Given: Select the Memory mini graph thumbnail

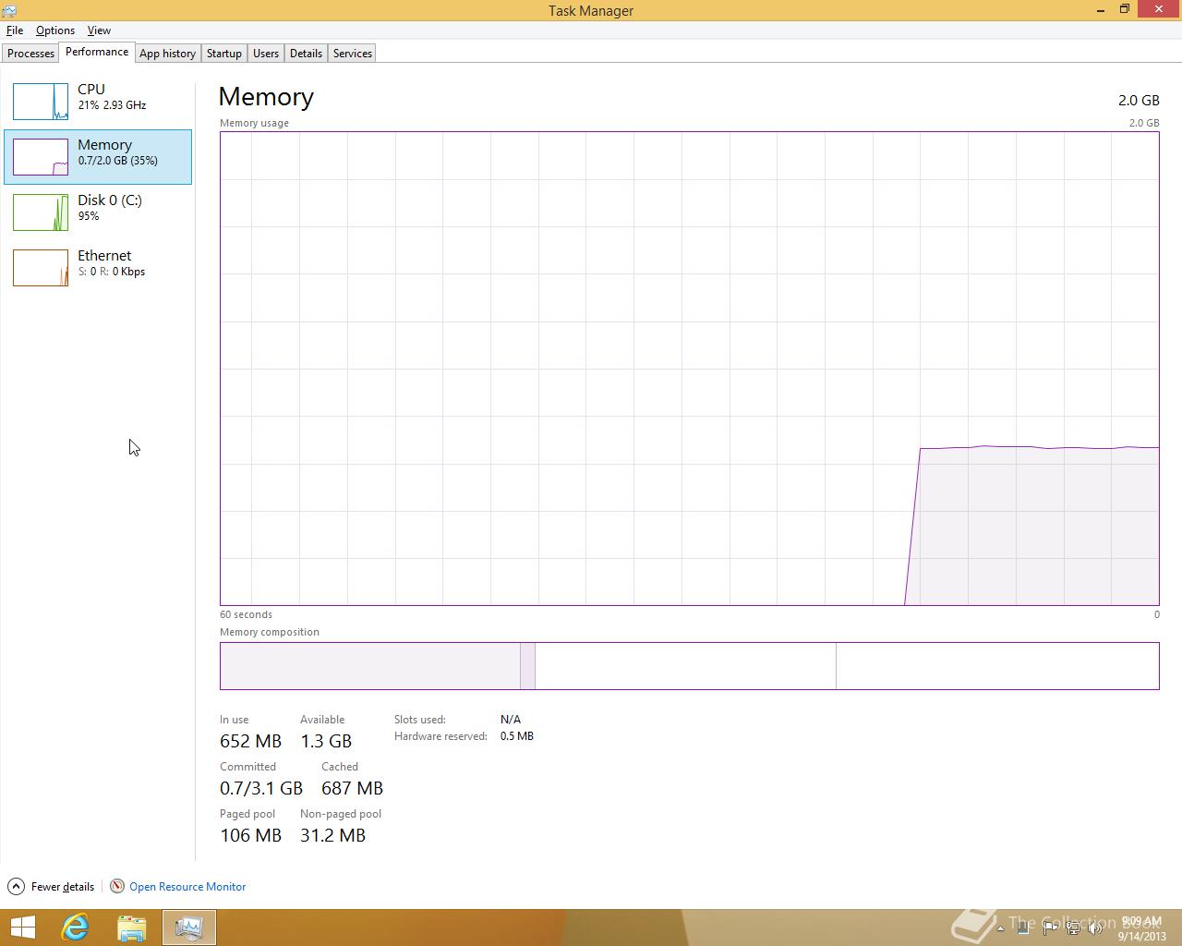Looking at the screenshot, I should (x=41, y=157).
